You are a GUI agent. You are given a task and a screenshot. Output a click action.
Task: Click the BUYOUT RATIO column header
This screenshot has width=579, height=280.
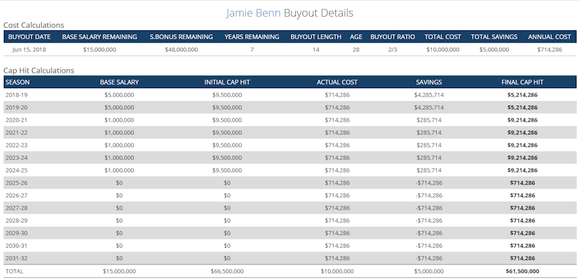click(392, 37)
